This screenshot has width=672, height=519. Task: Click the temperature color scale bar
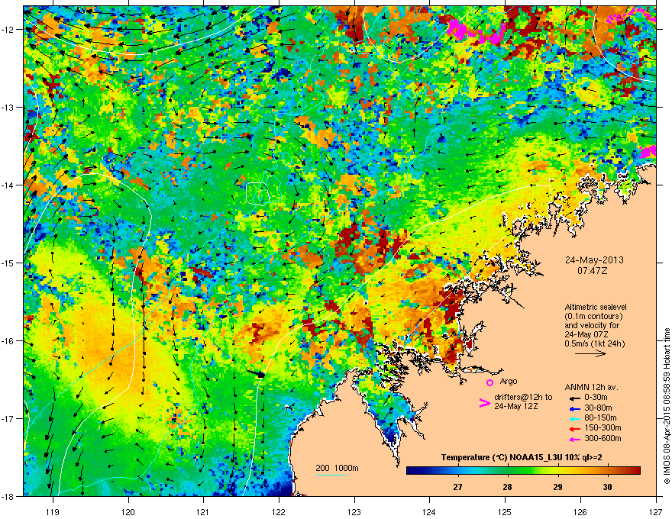(x=523, y=471)
